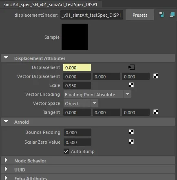Click the Displacement input connection arrow icon
Viewport: 177px width, 180px height.
pos(131,67)
